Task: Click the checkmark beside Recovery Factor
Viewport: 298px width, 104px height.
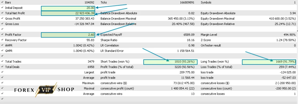Action: [x=2, y=40]
